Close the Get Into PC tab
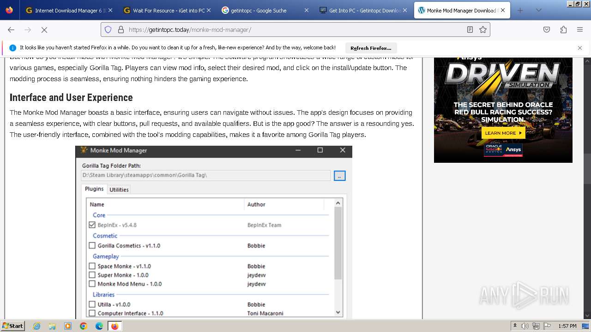 coord(405,10)
